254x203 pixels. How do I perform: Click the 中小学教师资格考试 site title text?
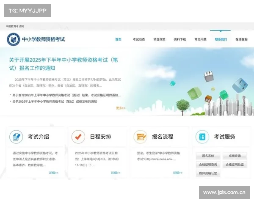(x=44, y=39)
